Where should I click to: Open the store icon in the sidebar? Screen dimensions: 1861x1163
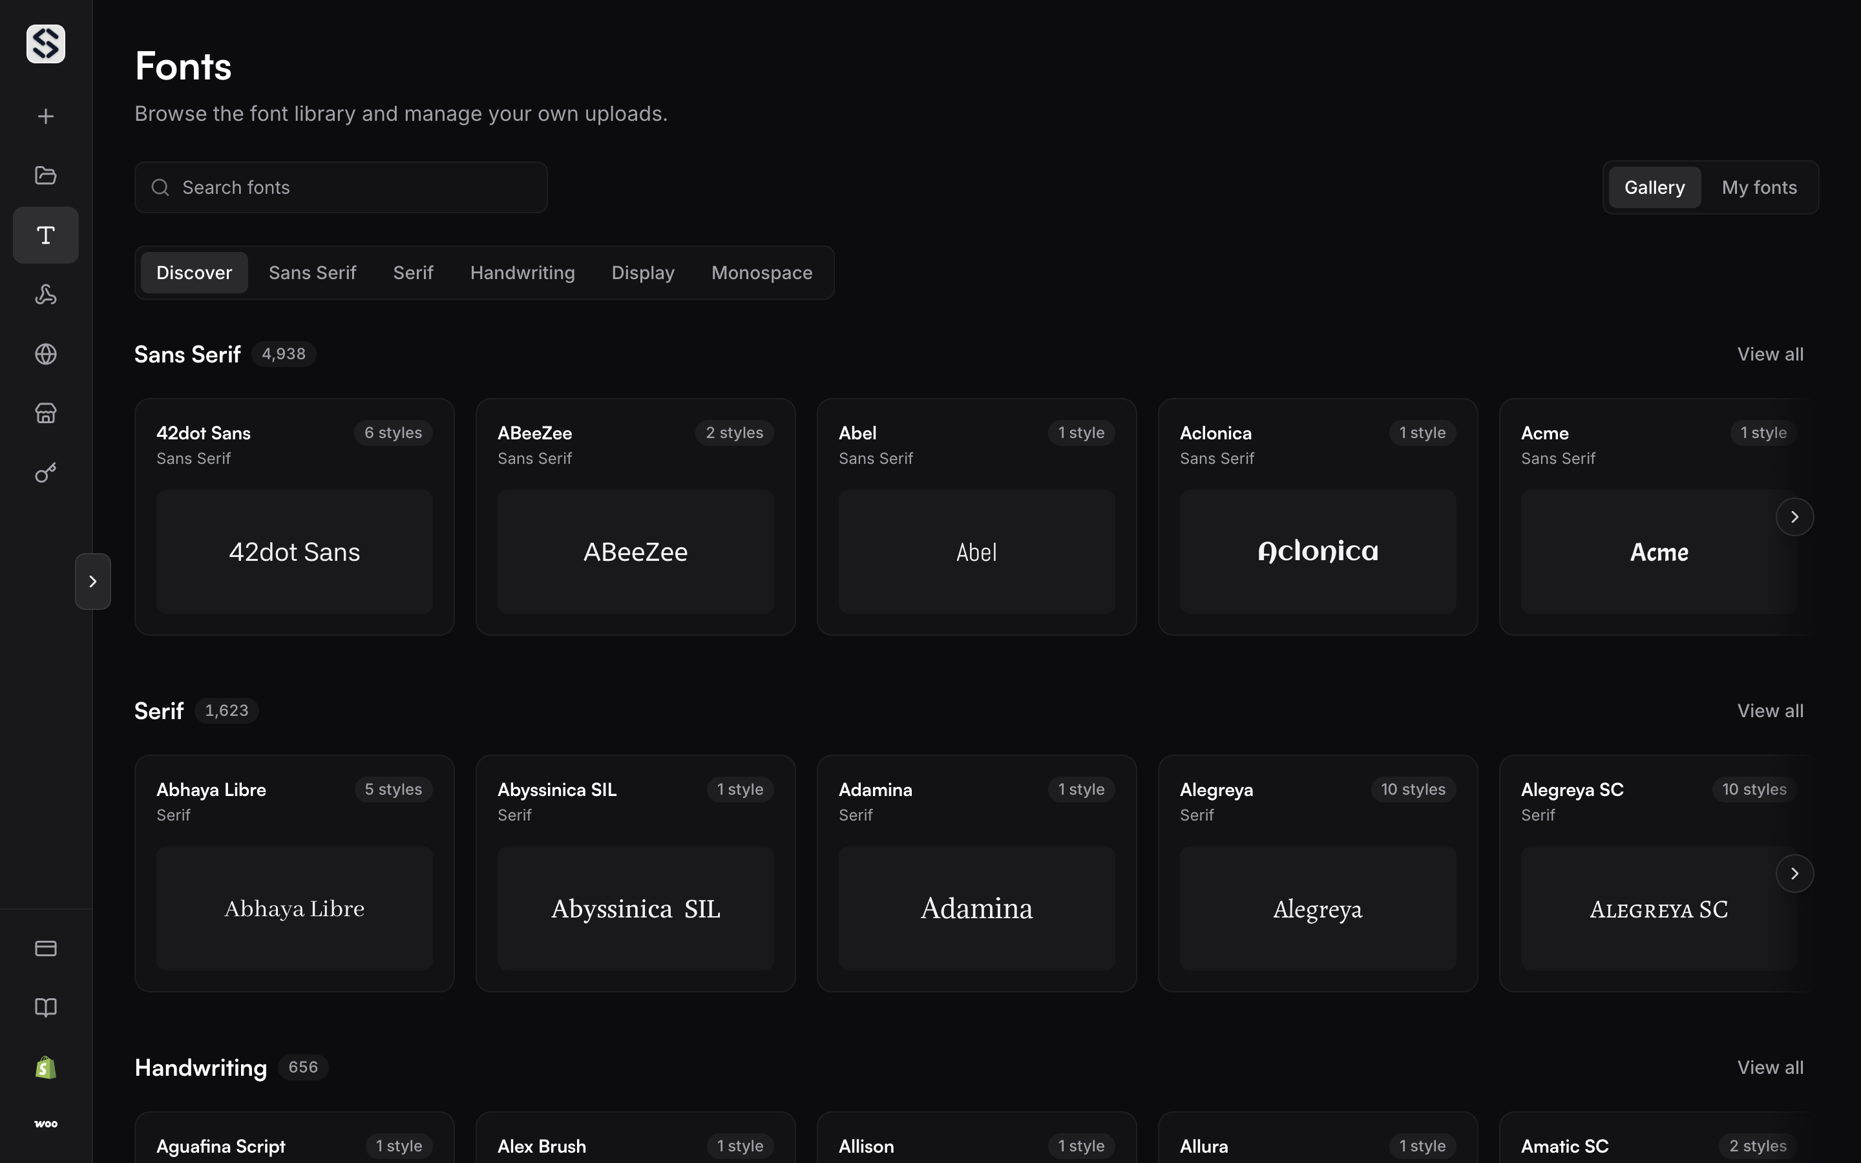click(45, 413)
